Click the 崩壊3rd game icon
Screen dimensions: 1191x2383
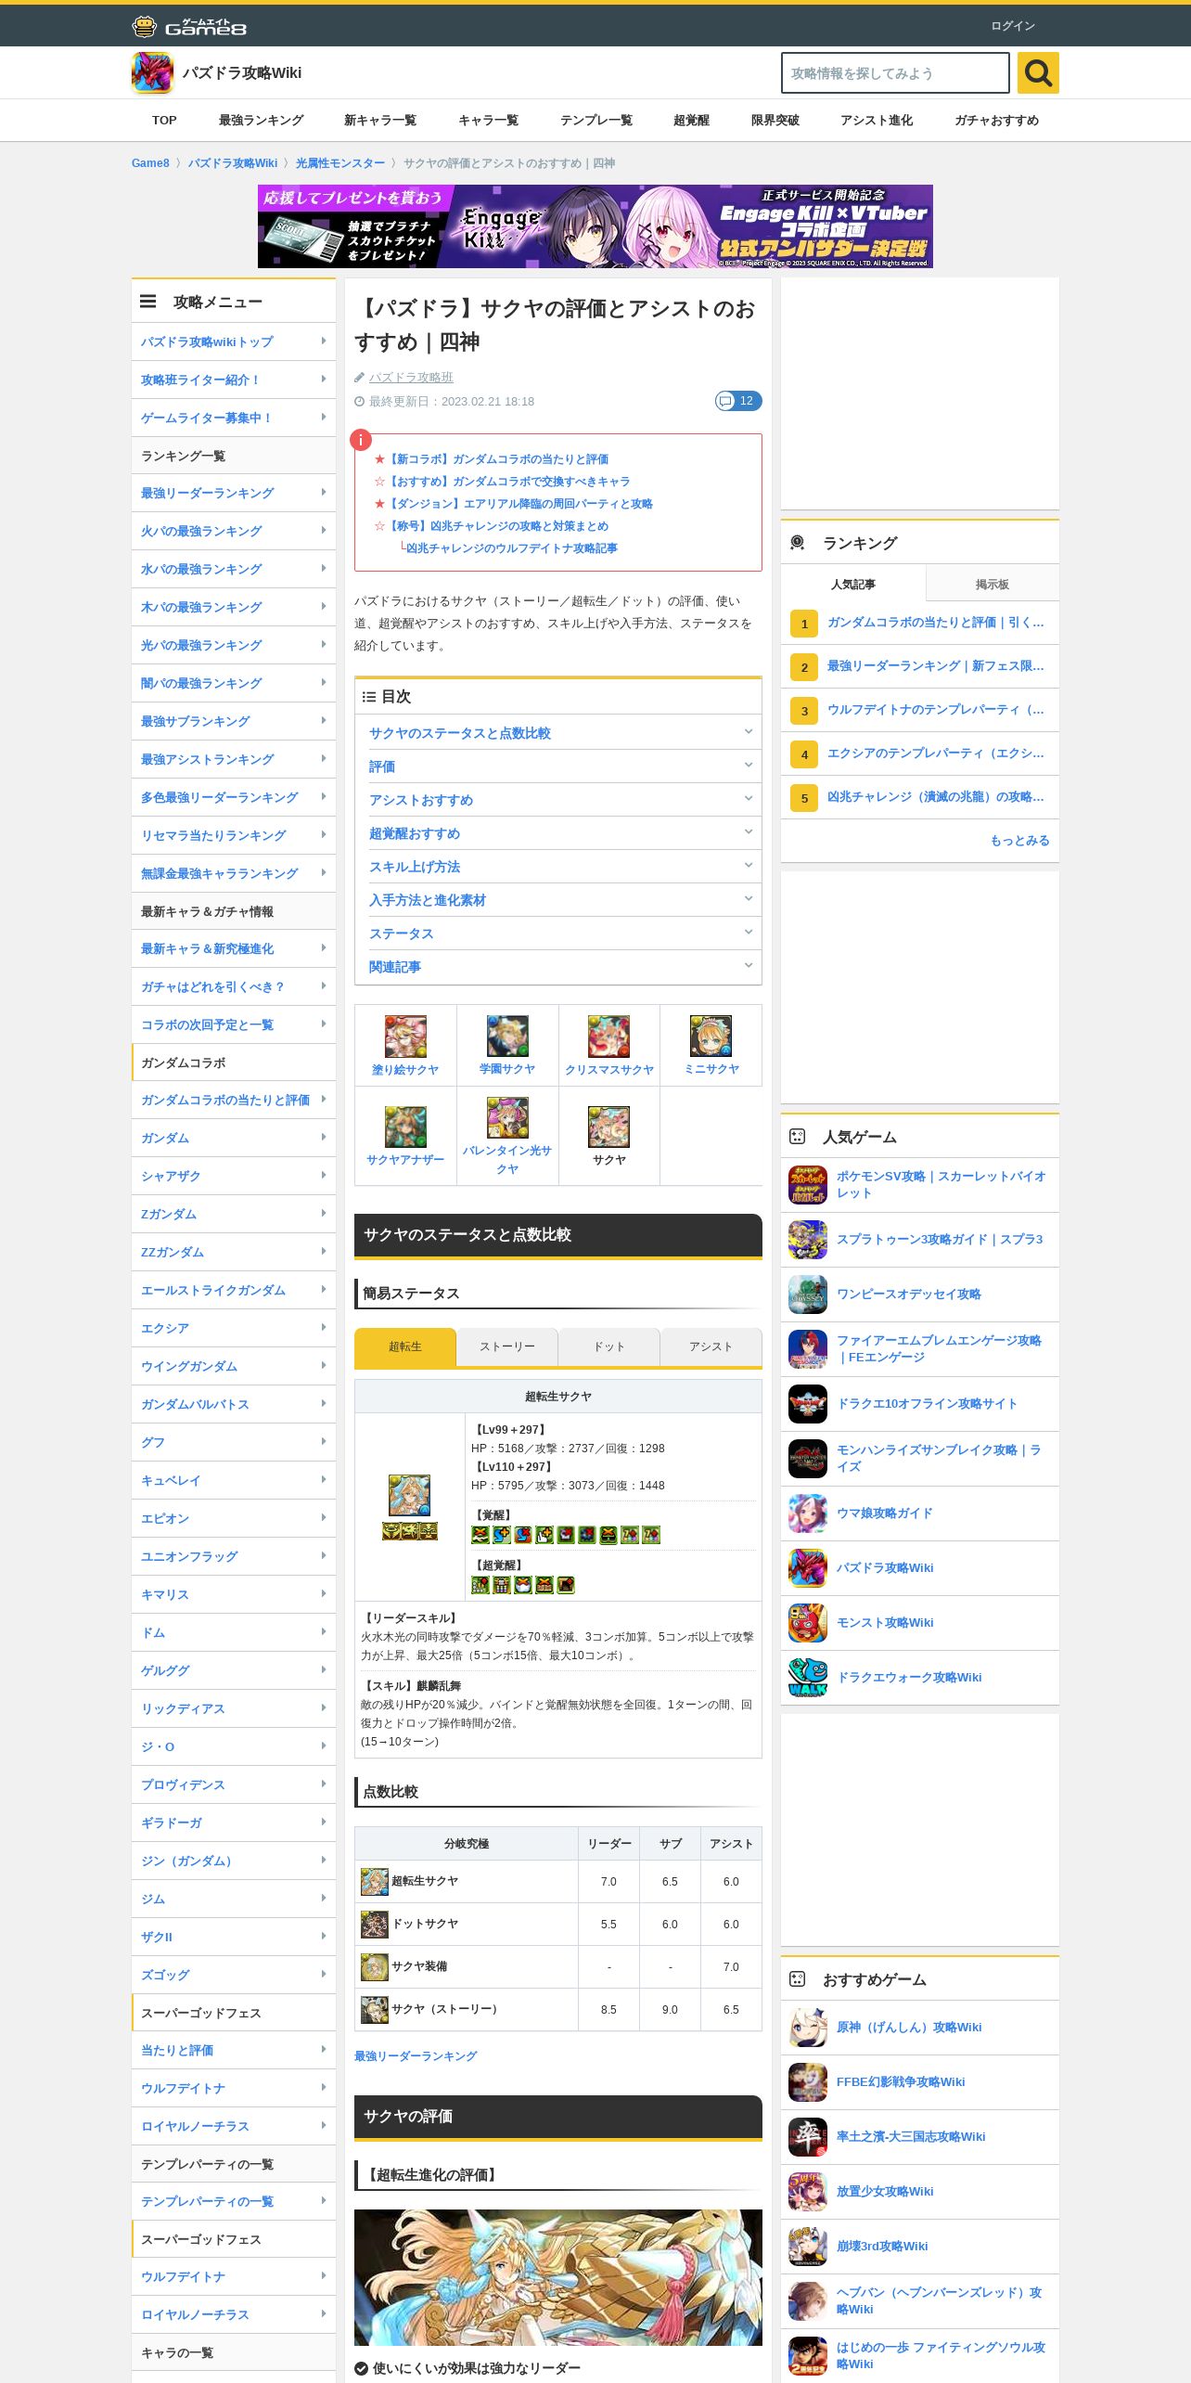point(808,2247)
